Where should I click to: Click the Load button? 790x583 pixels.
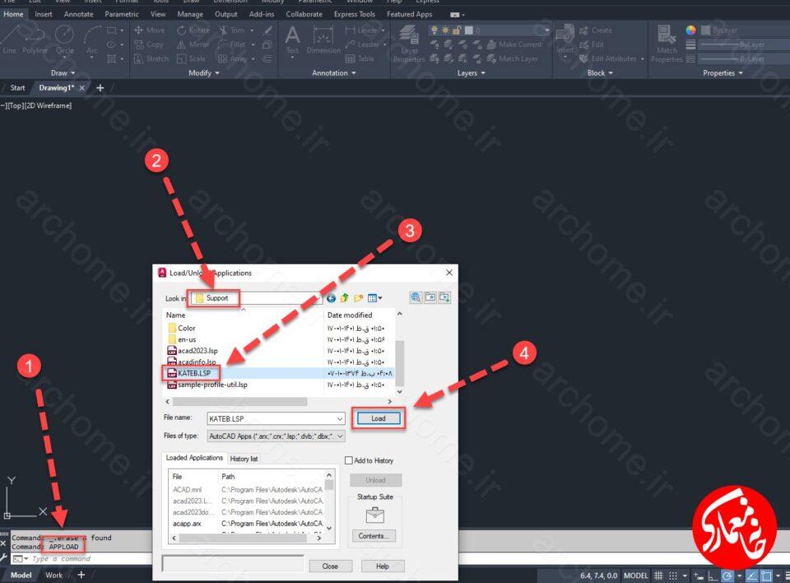pyautogui.click(x=379, y=418)
